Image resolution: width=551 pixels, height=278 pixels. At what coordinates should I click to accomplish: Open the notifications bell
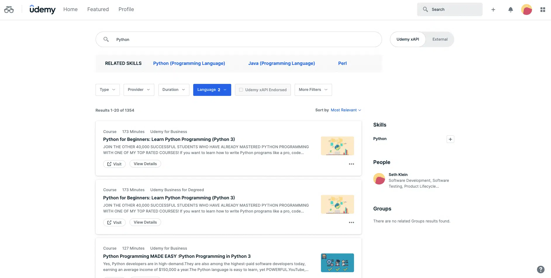pos(511,10)
